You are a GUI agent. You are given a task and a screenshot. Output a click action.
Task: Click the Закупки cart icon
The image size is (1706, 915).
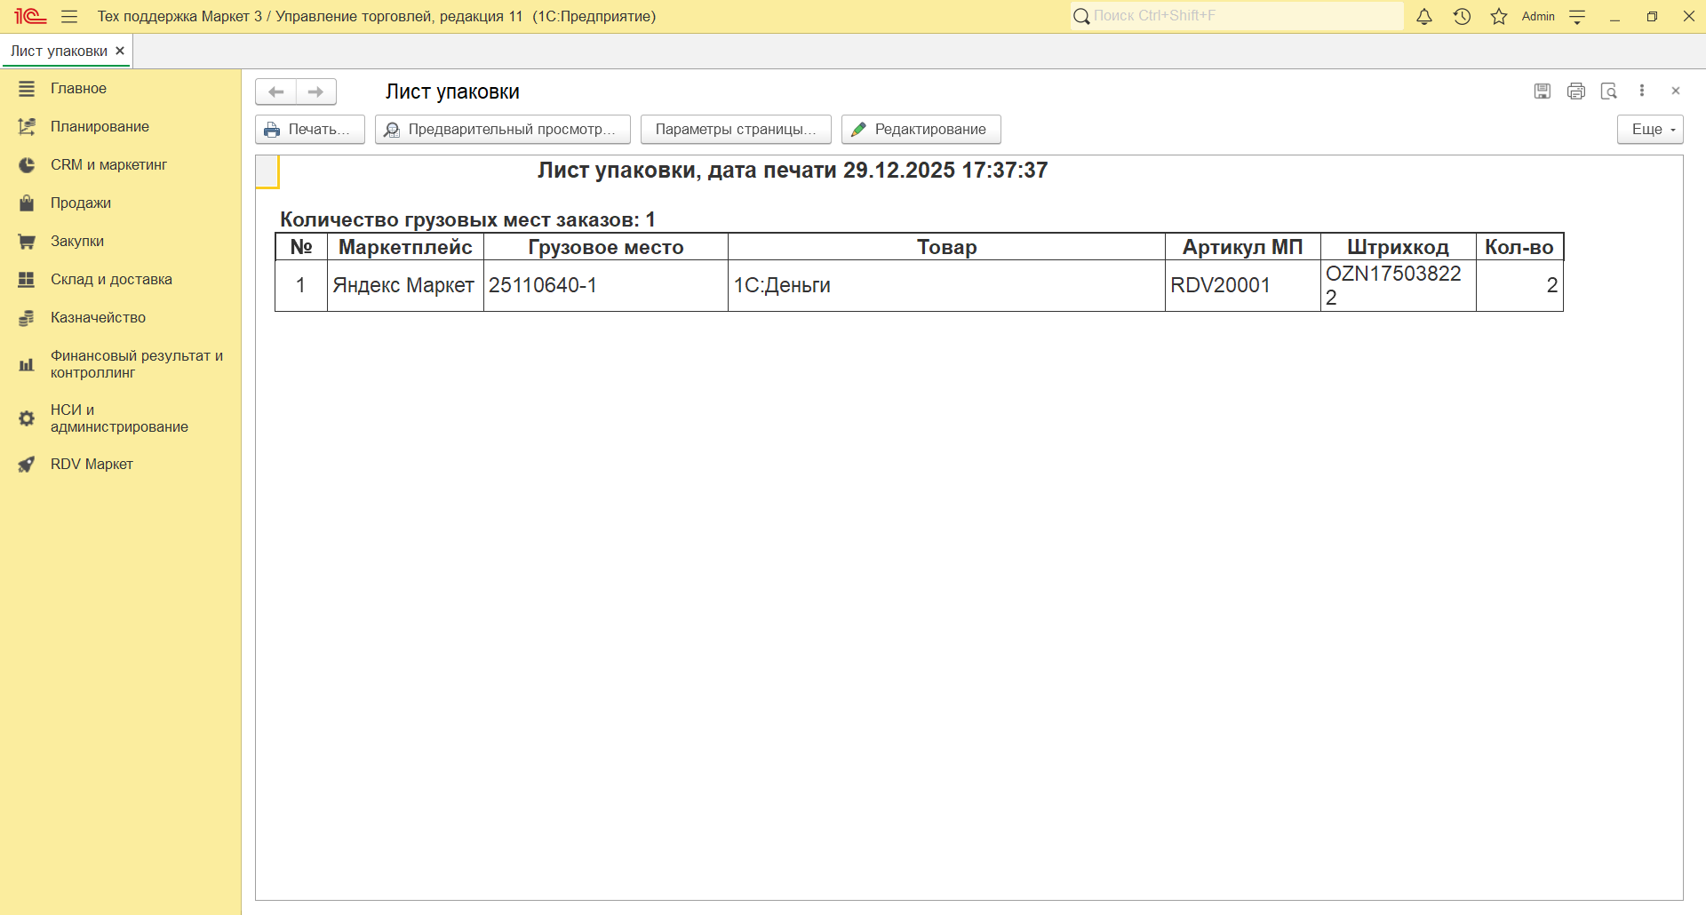click(27, 242)
